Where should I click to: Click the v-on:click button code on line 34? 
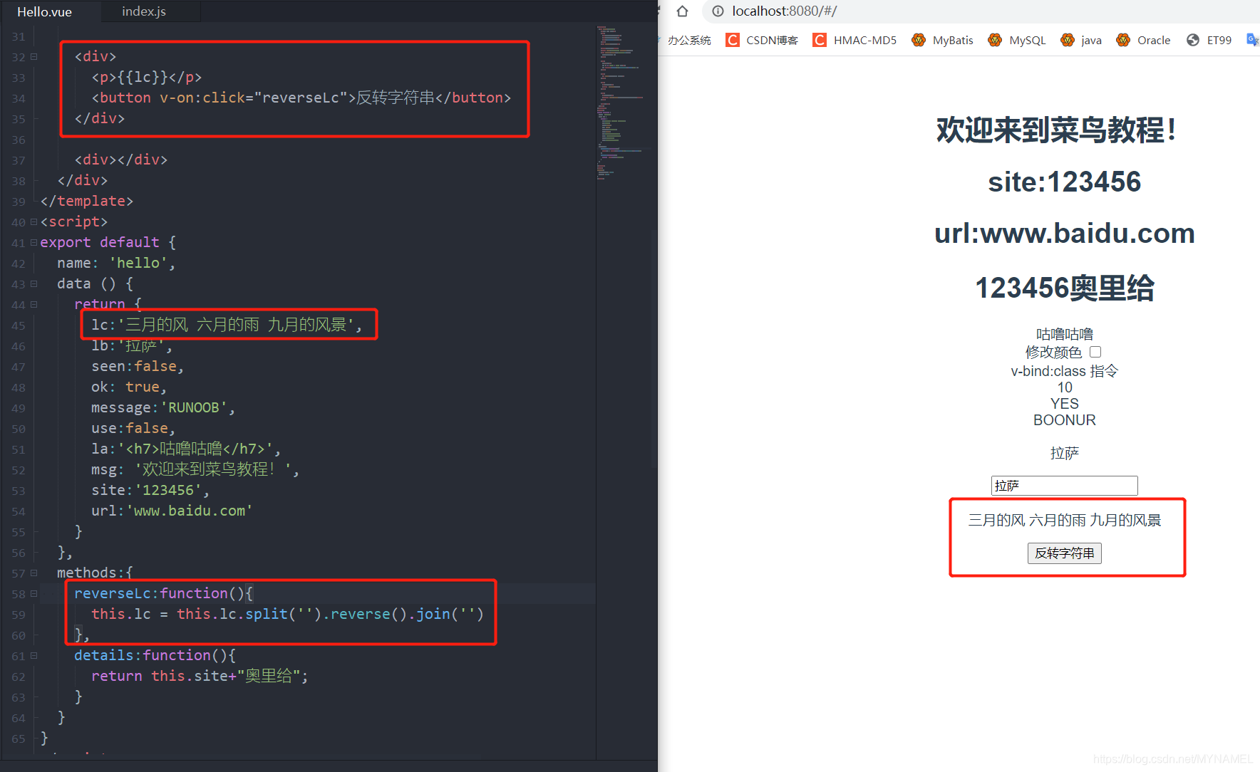tap(301, 98)
